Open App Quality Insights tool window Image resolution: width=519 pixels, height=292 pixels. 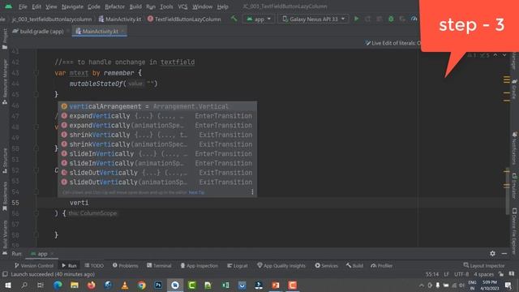[x=281, y=265]
